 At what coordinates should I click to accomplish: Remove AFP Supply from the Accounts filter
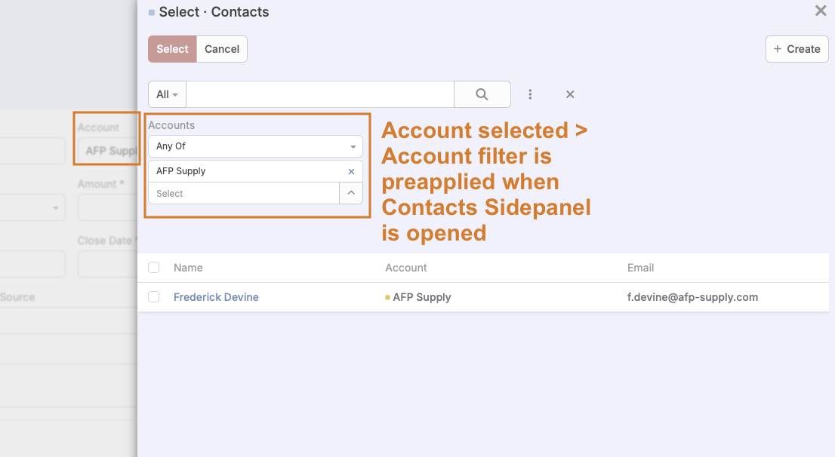click(351, 171)
